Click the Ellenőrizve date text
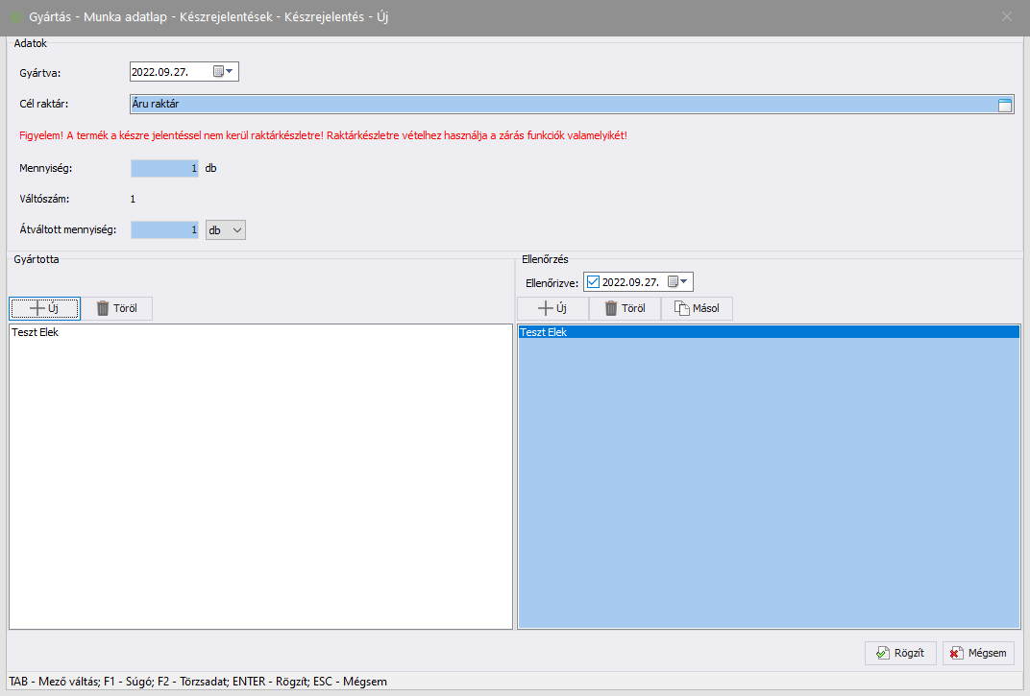The width and height of the screenshot is (1030, 696). point(630,282)
